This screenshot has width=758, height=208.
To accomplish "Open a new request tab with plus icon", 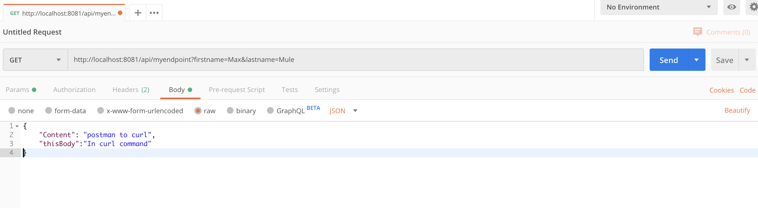I will point(138,13).
